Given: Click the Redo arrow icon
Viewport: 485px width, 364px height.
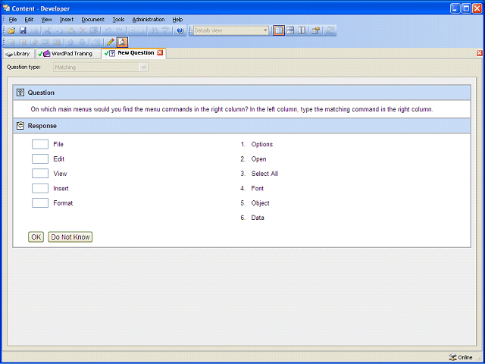Looking at the screenshot, I should click(x=119, y=30).
